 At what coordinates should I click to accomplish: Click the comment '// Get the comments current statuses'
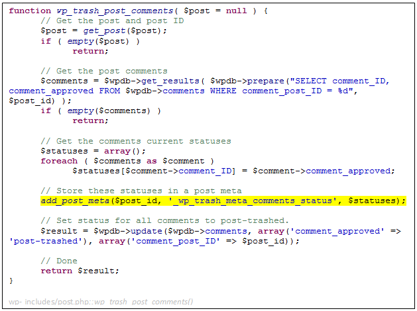[x=136, y=141]
